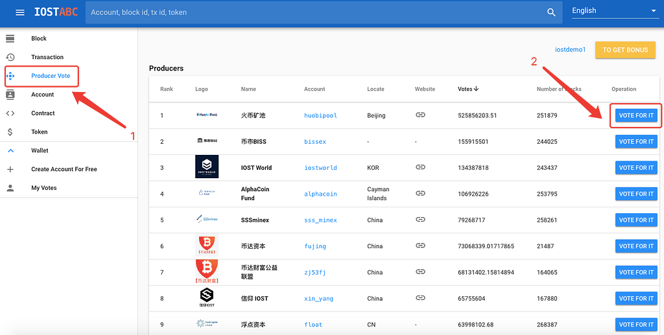Click the search magnifier icon

[x=551, y=12]
